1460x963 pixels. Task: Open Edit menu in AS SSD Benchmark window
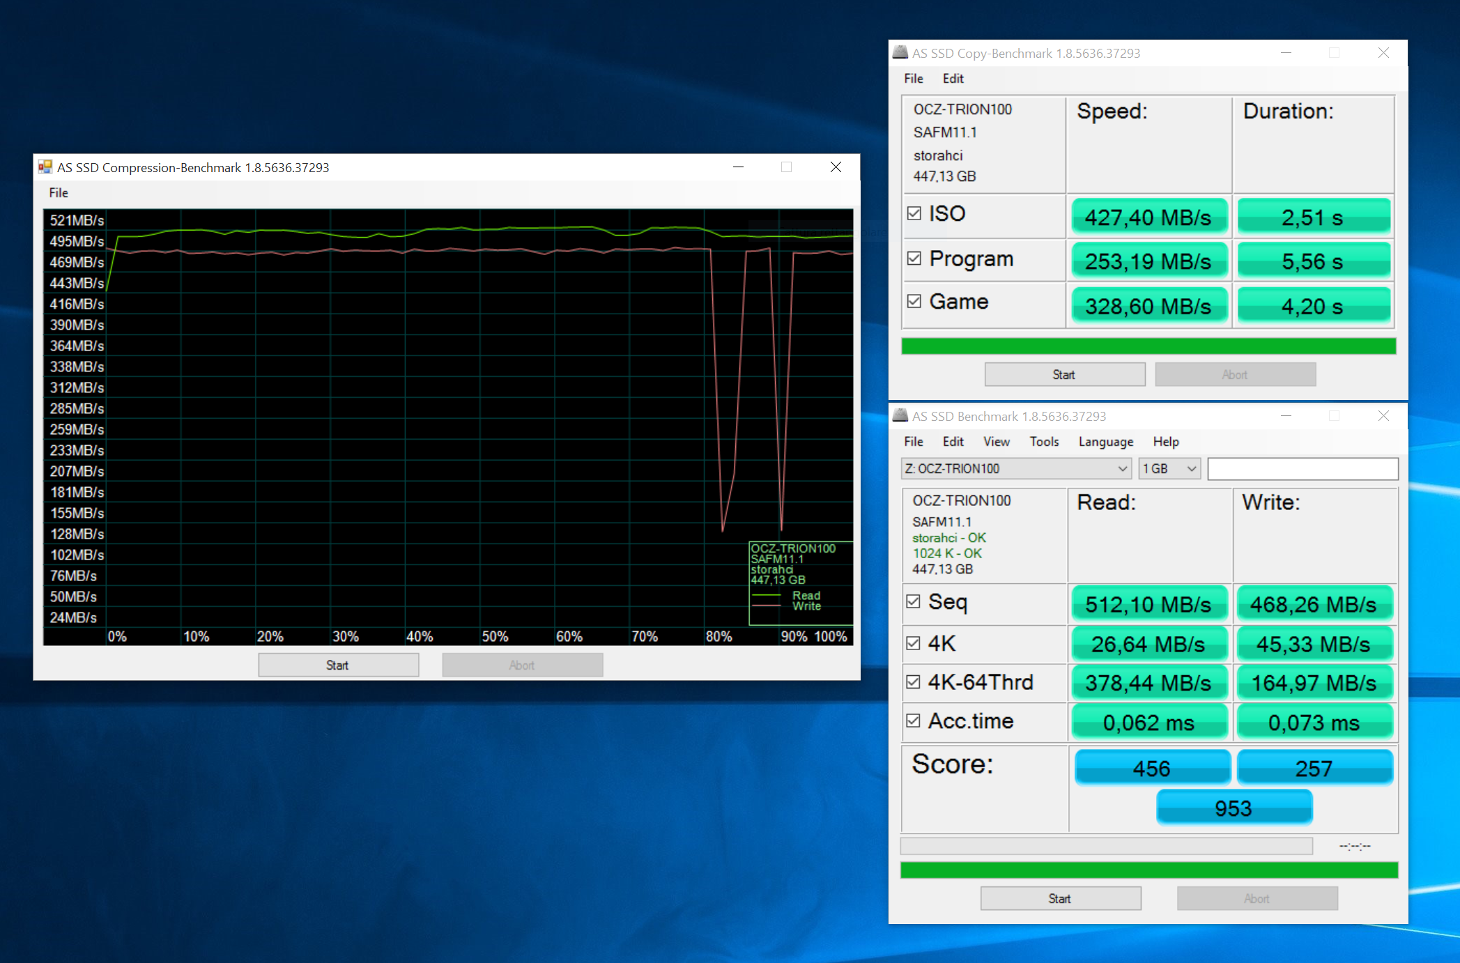(x=953, y=442)
